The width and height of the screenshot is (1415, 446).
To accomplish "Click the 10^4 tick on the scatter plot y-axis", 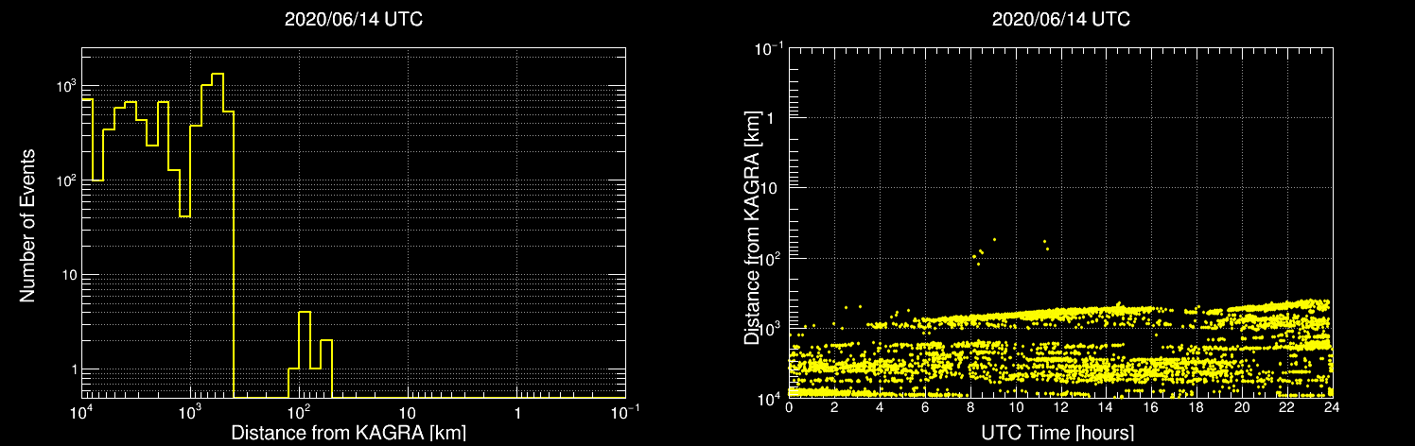I will point(771,397).
